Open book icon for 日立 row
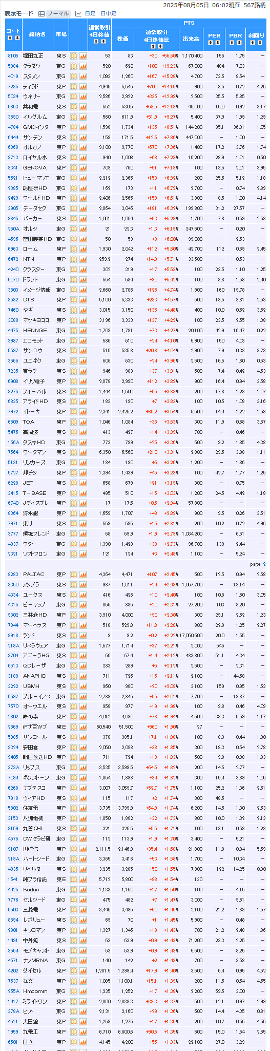Image resolution: width=270 pixels, height=1051 pixels. (x=73, y=1042)
